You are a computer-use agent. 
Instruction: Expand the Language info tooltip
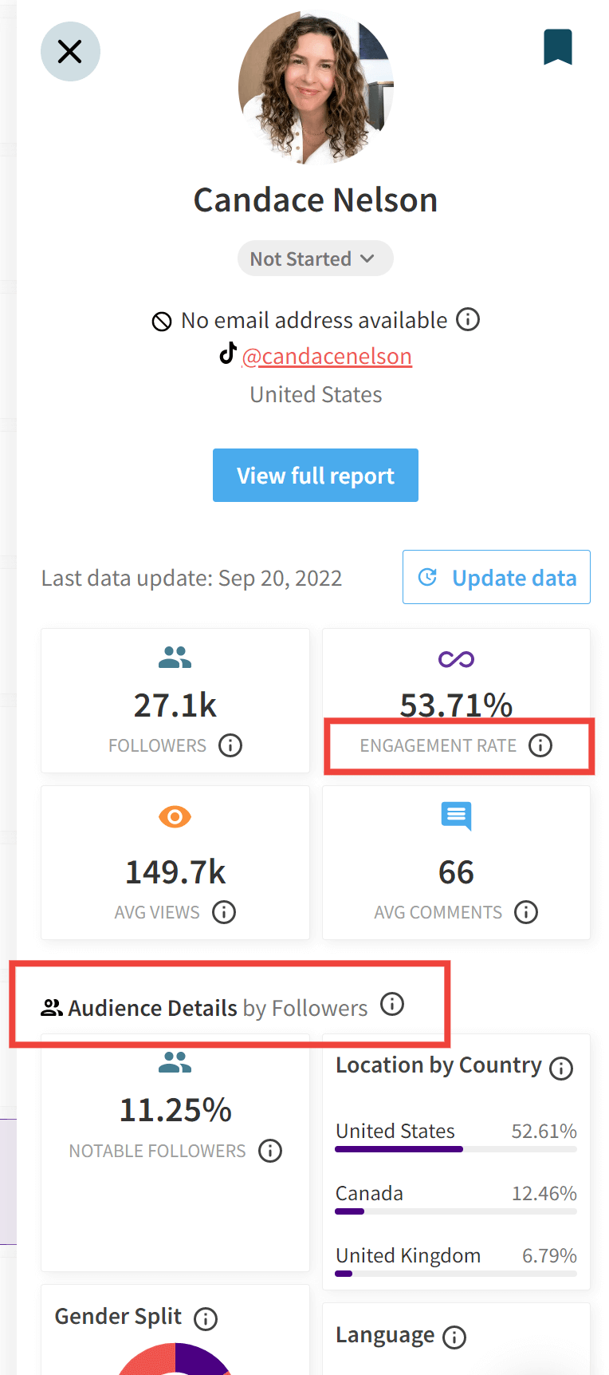454,1337
